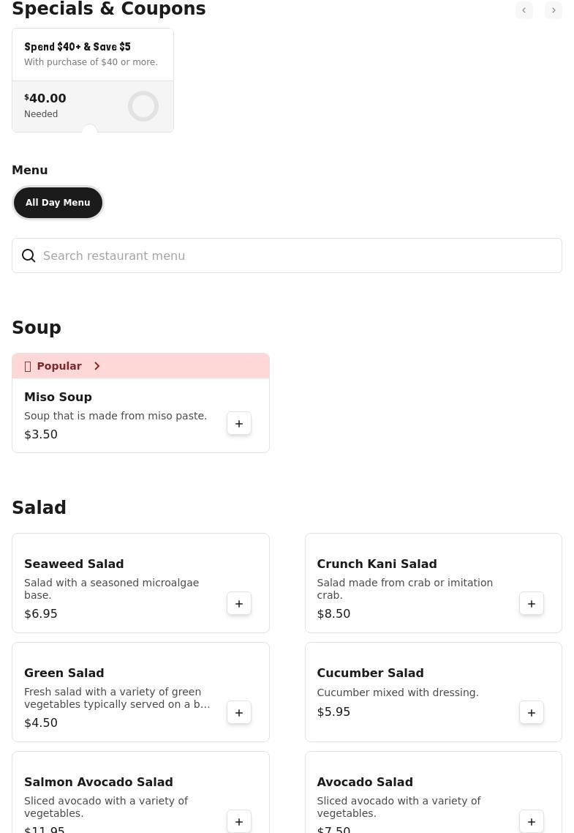Open the Green Salad item details
574x833 pixels.
[x=64, y=673]
